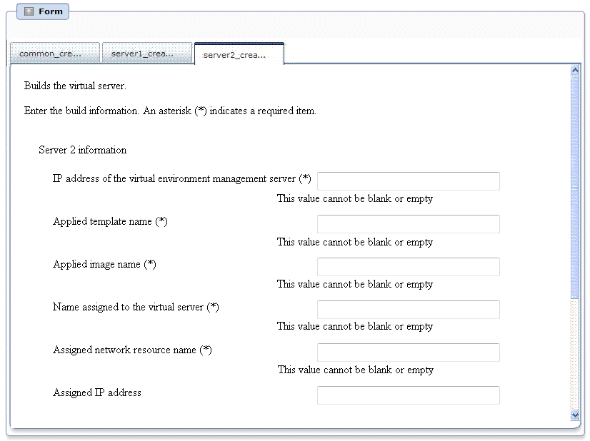Click the IP address of virtual environment label
Image resolution: width=590 pixels, height=441 pixels.
[x=181, y=178]
